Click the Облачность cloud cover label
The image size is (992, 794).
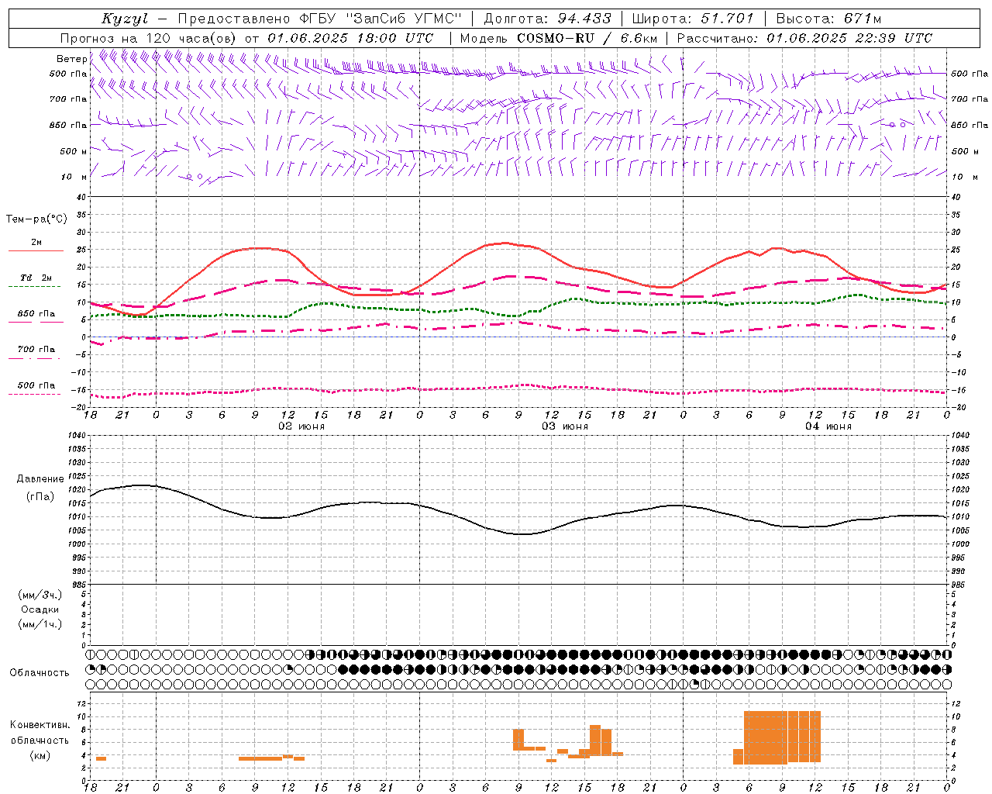[40, 673]
